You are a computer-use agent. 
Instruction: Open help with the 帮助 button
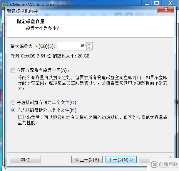(25, 160)
